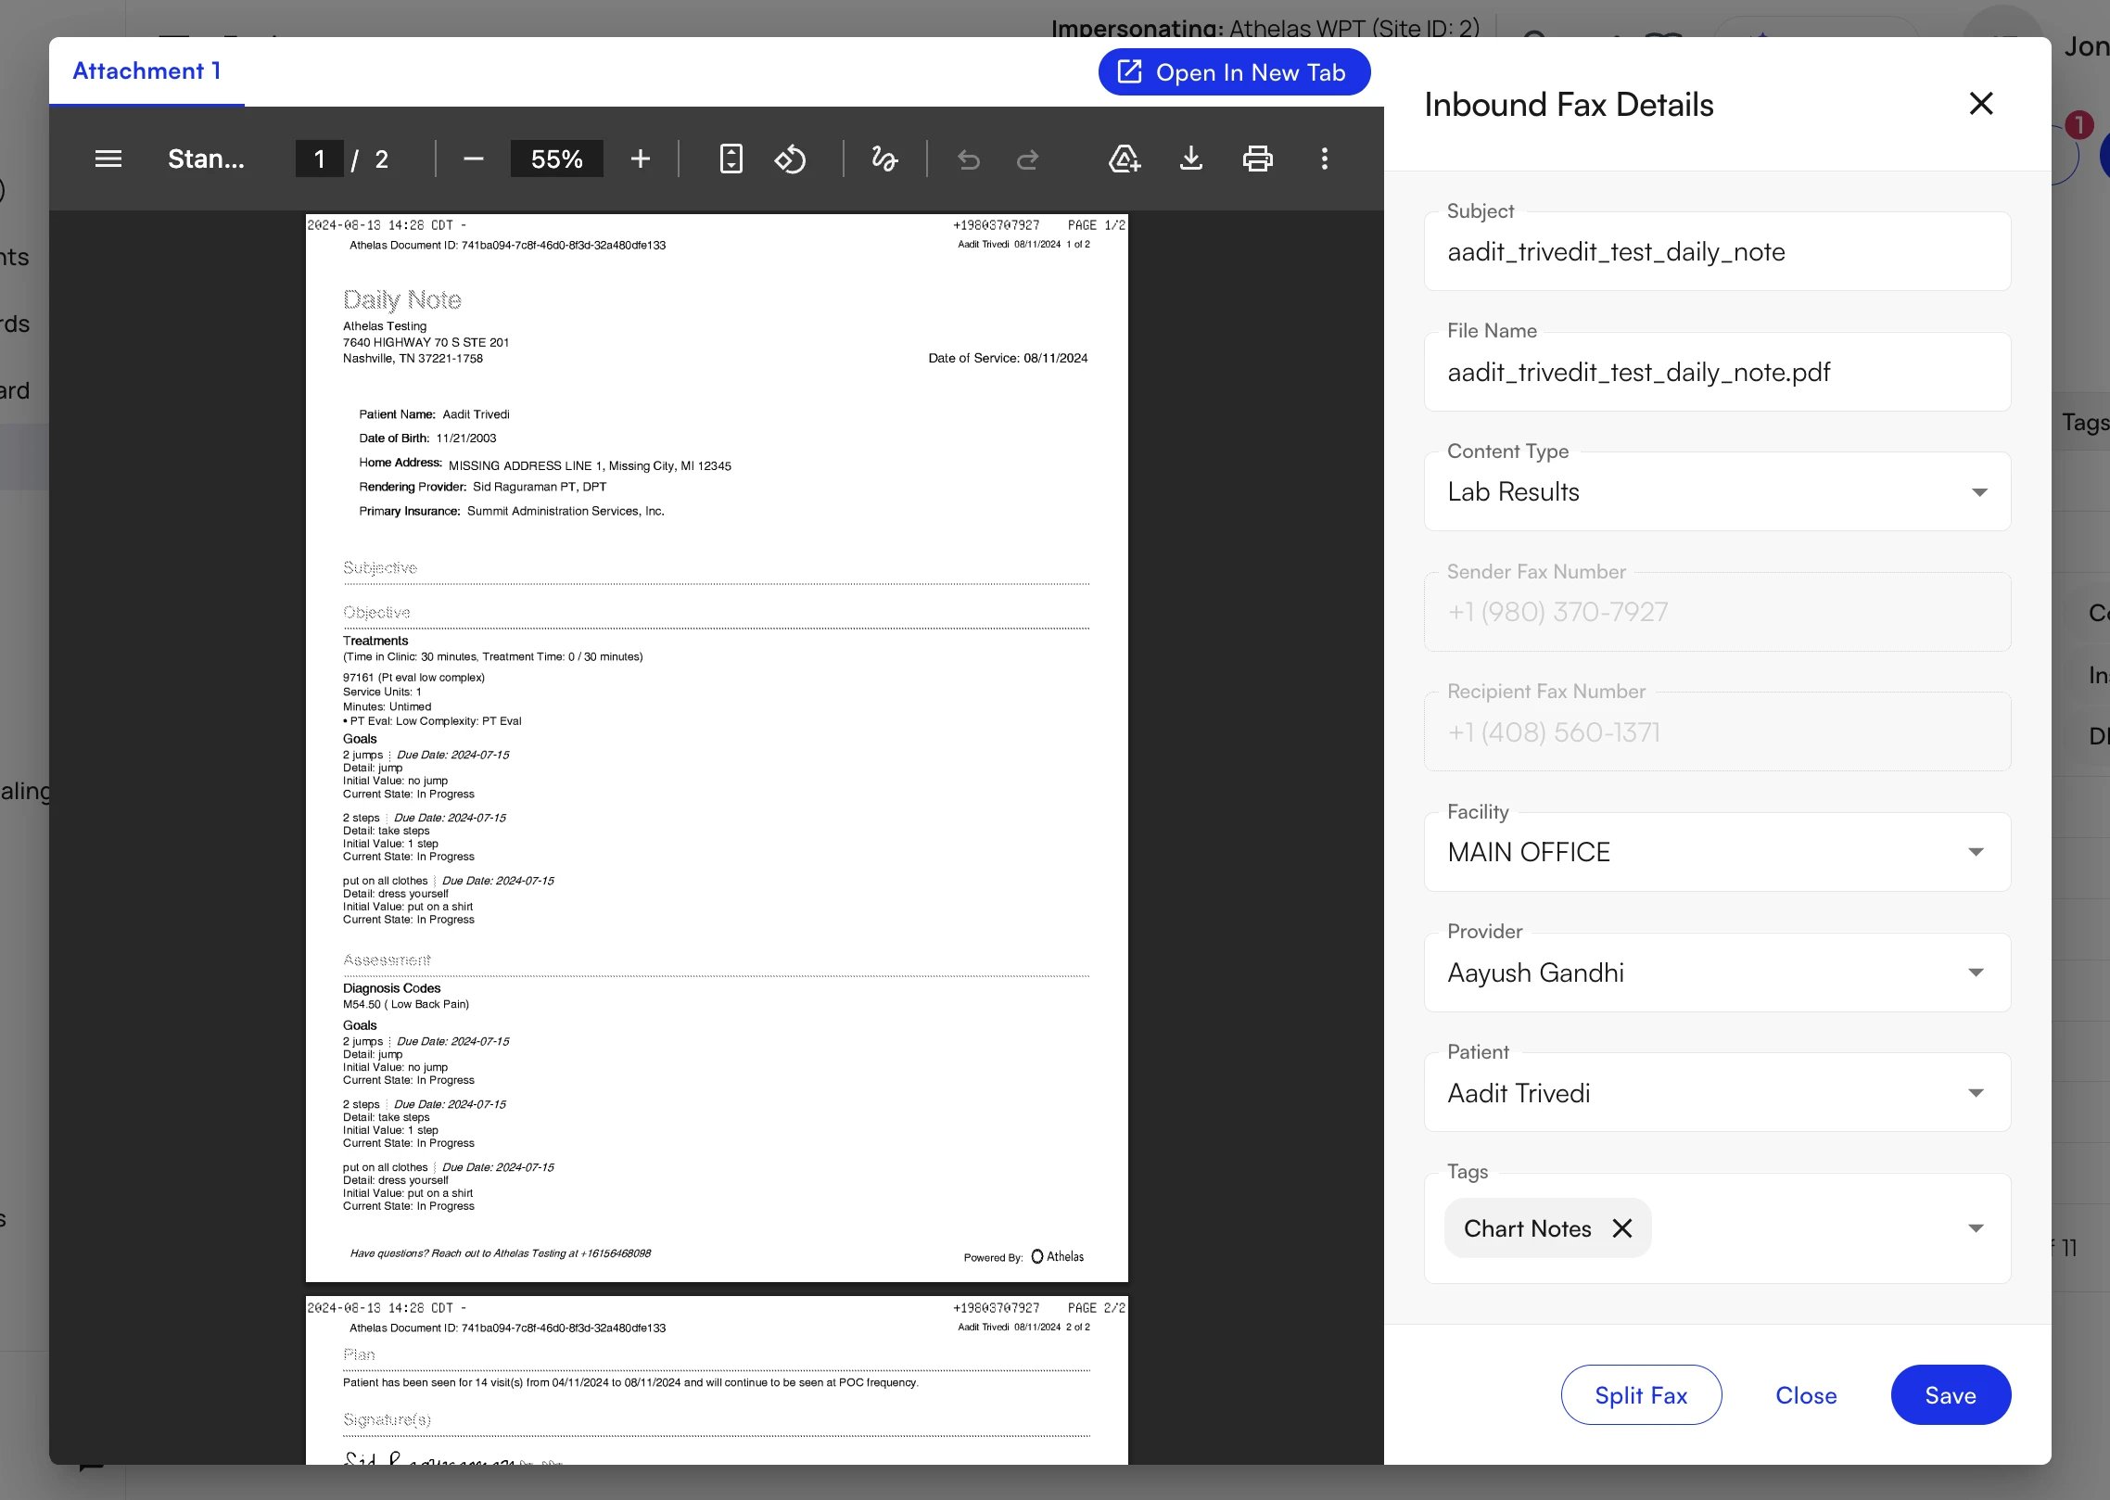Click the Split Fax button
This screenshot has height=1500, width=2110.
(1641, 1394)
